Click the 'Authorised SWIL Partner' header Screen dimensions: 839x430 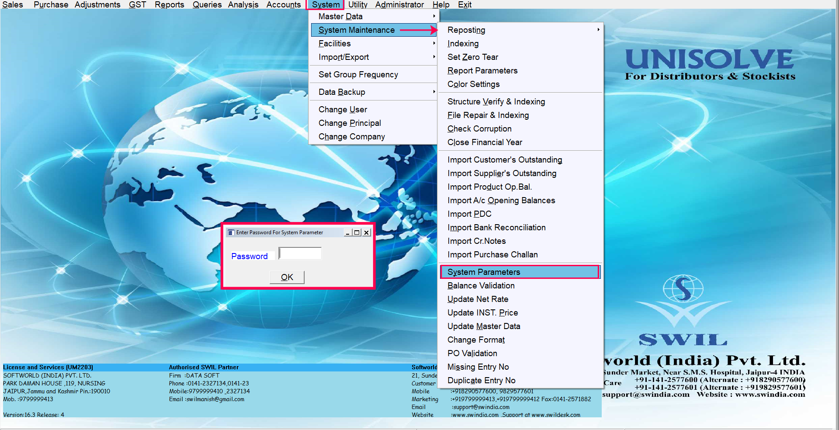[x=204, y=367]
